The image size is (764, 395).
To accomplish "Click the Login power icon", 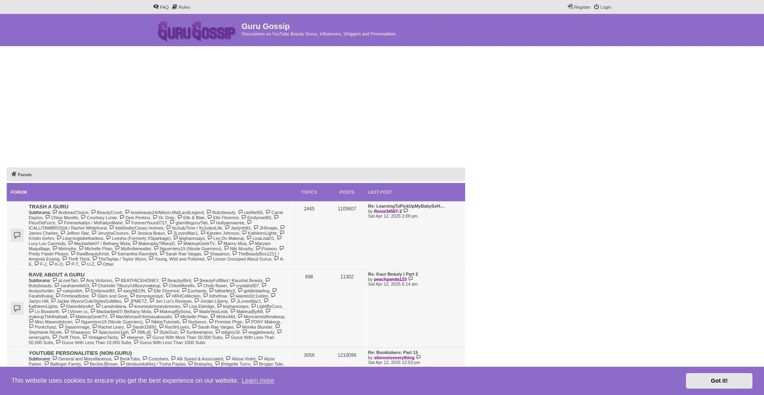I will [x=596, y=7].
